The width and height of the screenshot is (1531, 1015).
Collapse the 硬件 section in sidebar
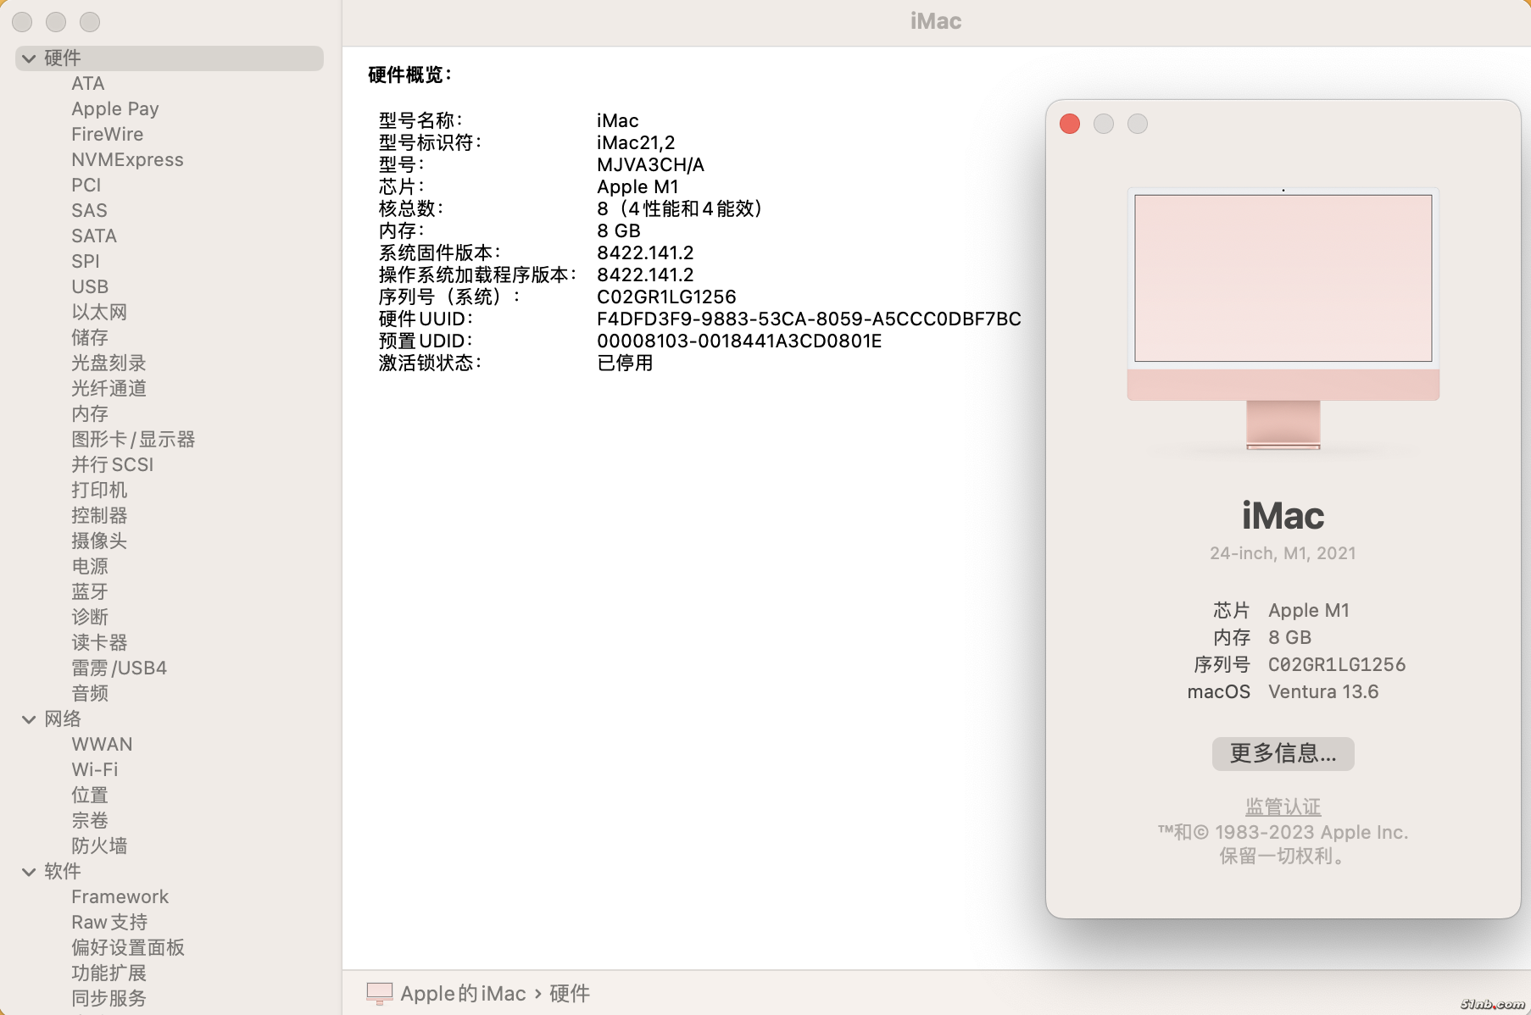(29, 58)
